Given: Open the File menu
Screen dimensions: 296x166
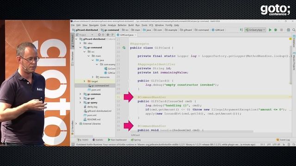Looking at the screenshot, I should coord(73,25).
